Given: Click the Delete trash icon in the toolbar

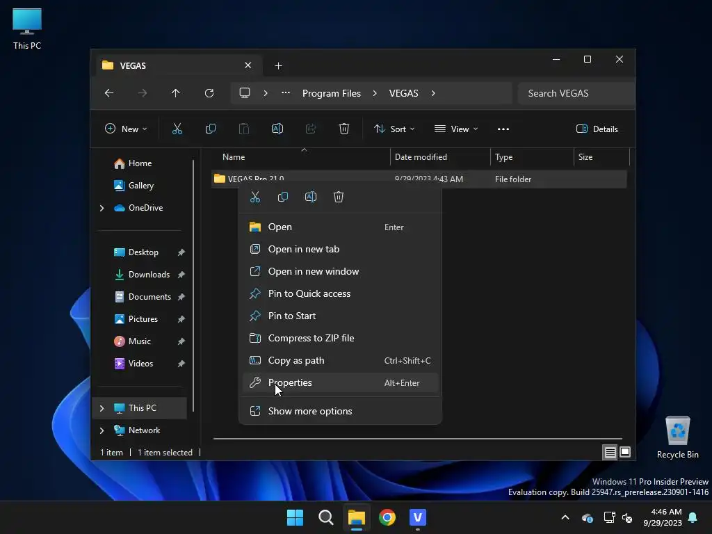Looking at the screenshot, I should 344,129.
